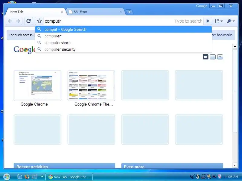
Task: Click the 'Google Chrome The...' caption
Action: [x=93, y=104]
